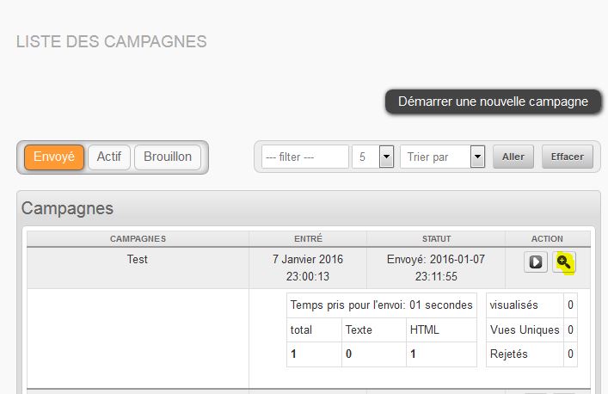
Task: Select the Brouillon tab
Action: coord(168,157)
